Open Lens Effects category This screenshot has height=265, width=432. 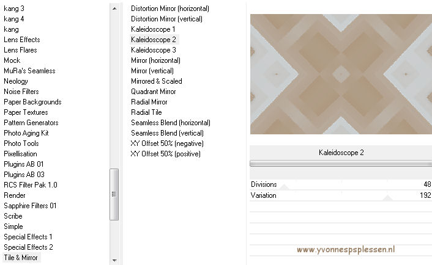[22, 40]
